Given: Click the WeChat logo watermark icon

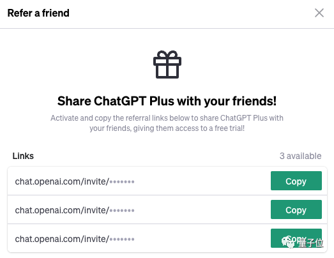Looking at the screenshot, I should coord(288,242).
